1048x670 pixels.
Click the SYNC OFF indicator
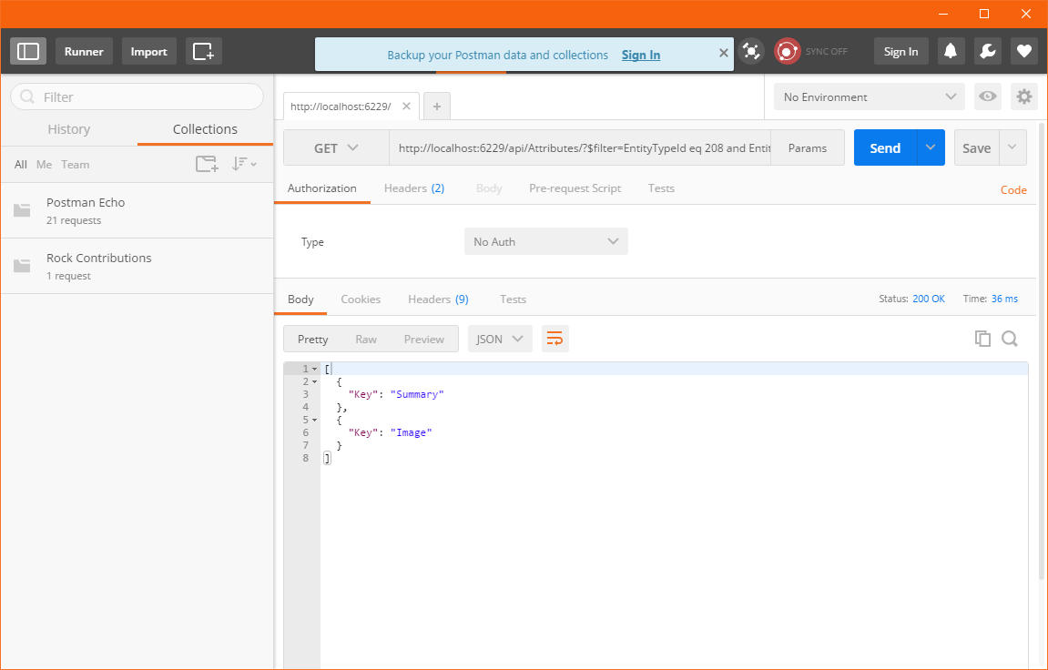[811, 52]
